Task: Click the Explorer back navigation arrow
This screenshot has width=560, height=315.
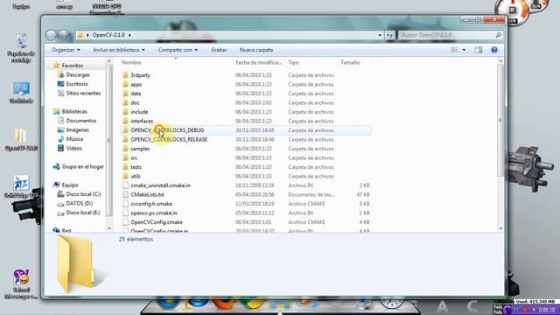Action: coord(51,35)
